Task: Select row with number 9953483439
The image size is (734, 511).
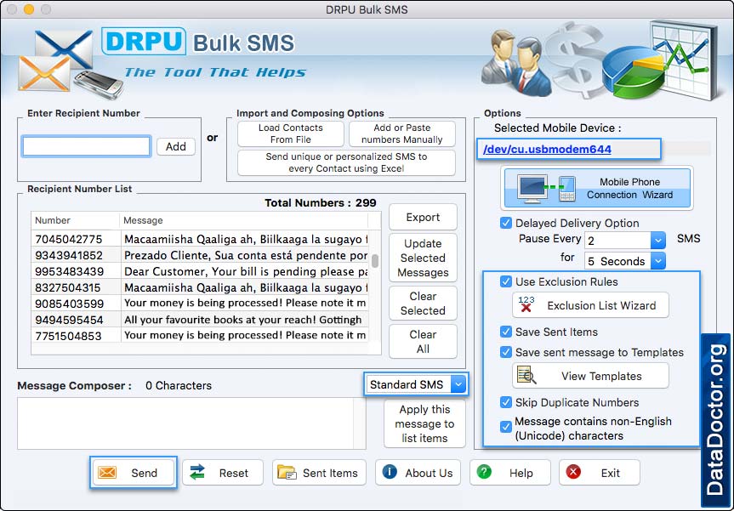Action: 200,271
